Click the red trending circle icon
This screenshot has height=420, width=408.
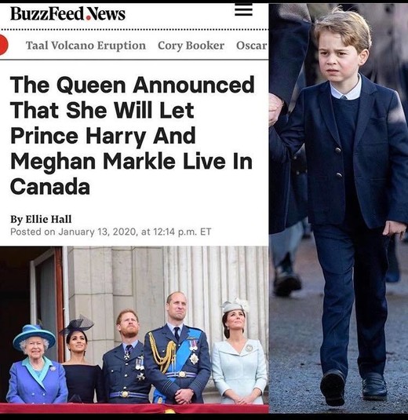pos(4,45)
